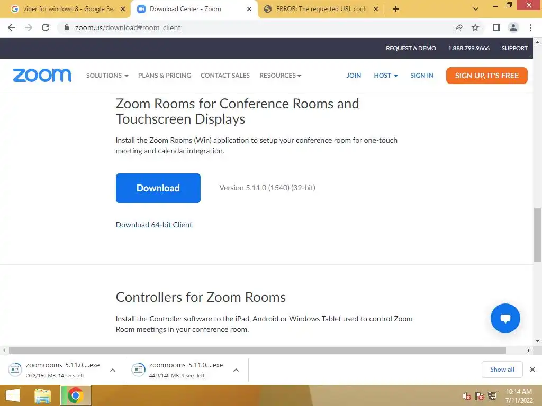The image size is (542, 406).
Task: Expand the SOLUTIONS menu
Action: point(107,75)
